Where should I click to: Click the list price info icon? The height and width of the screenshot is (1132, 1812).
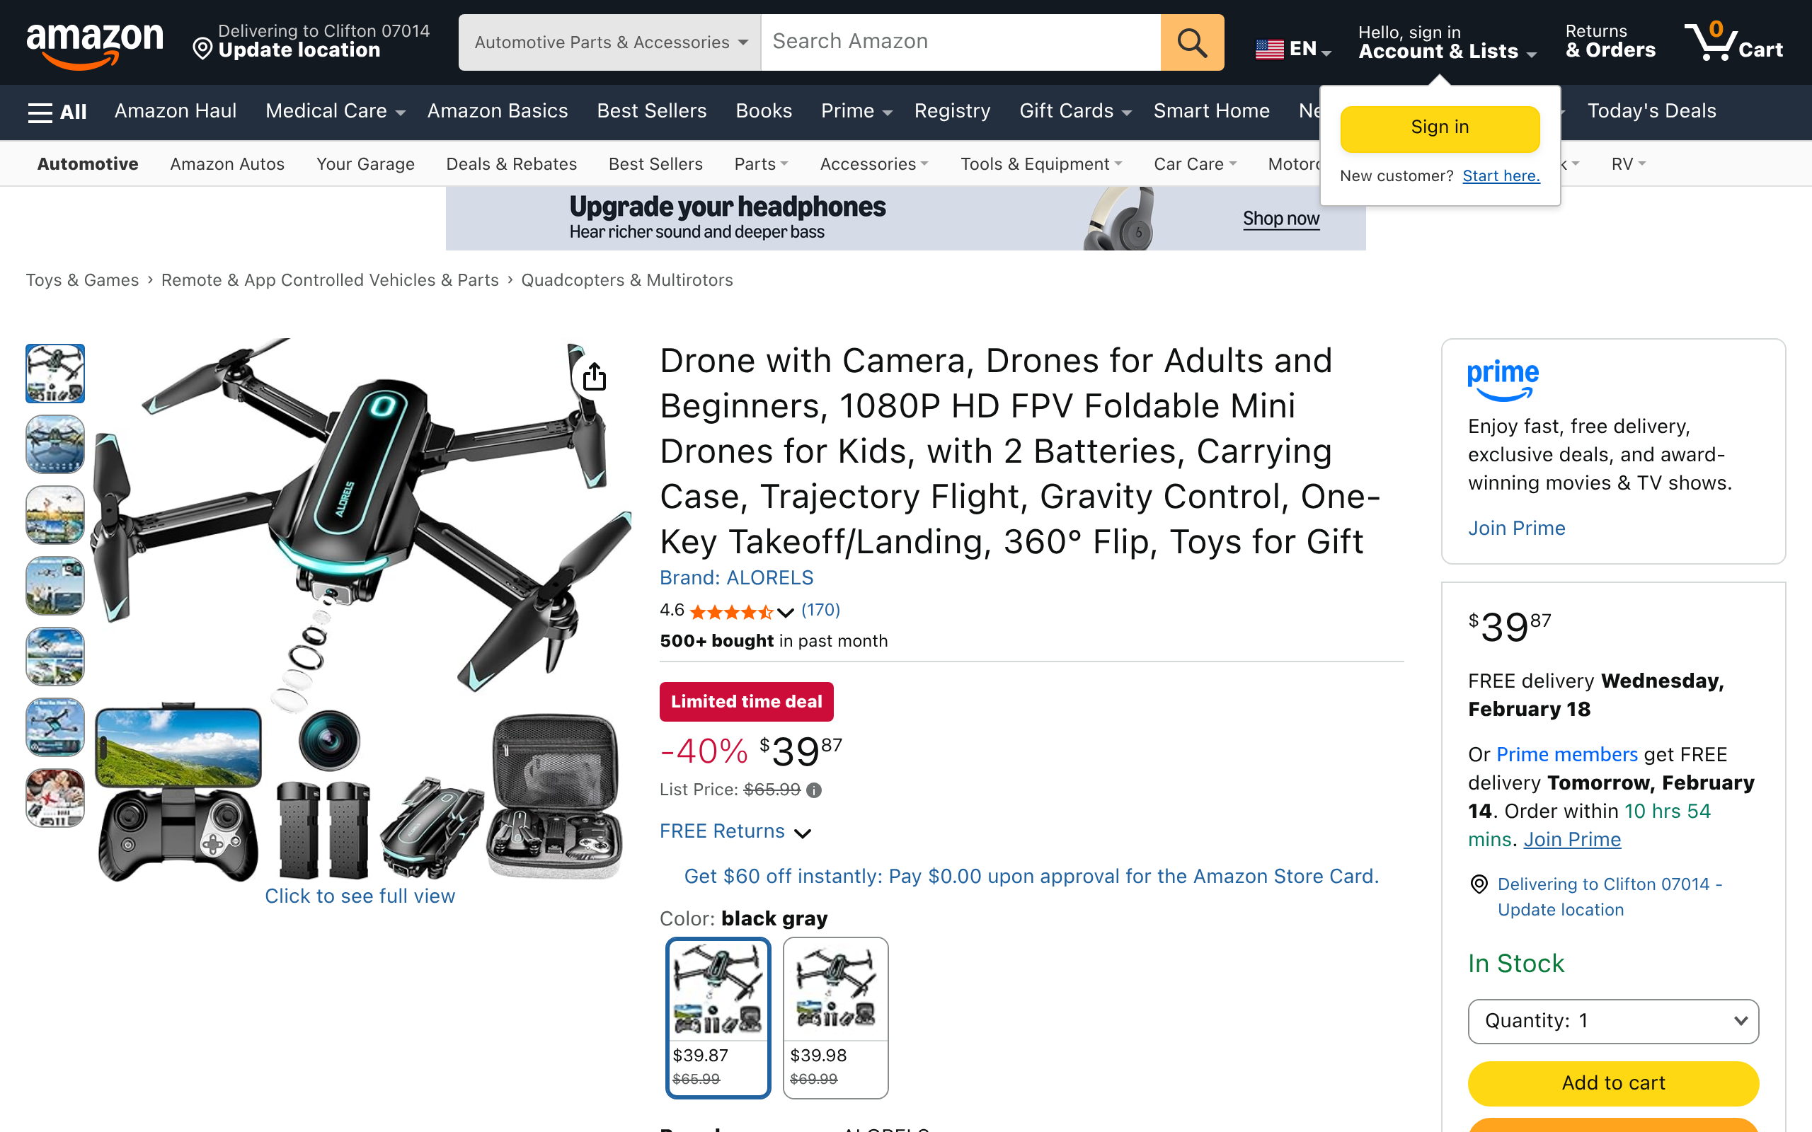pyautogui.click(x=814, y=790)
